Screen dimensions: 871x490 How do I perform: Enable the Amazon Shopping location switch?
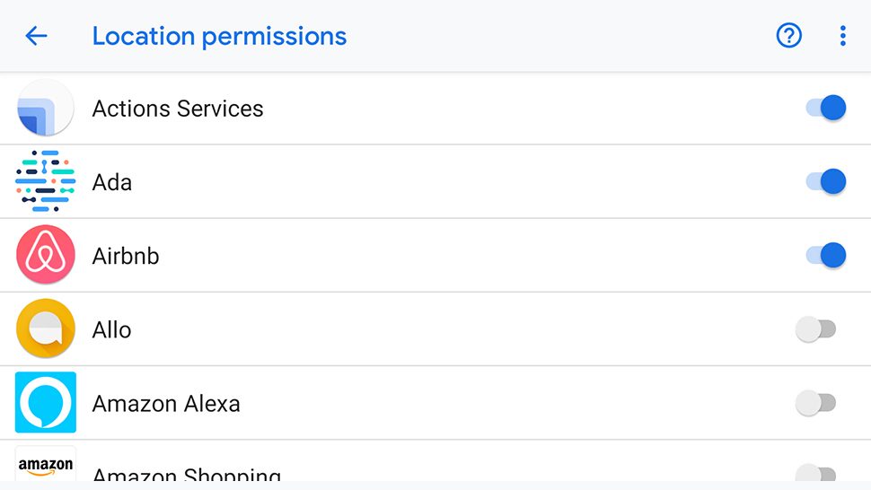(815, 473)
